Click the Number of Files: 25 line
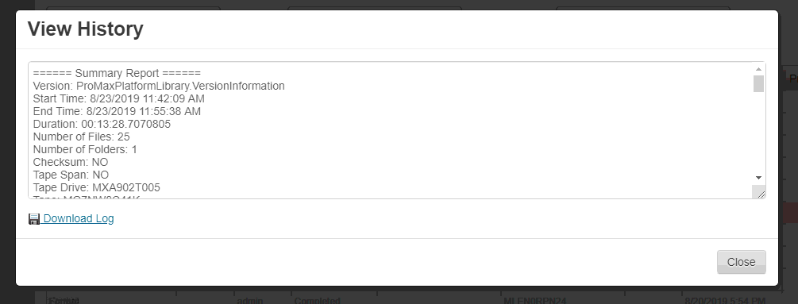Screen dimensions: 798x304 pos(82,137)
